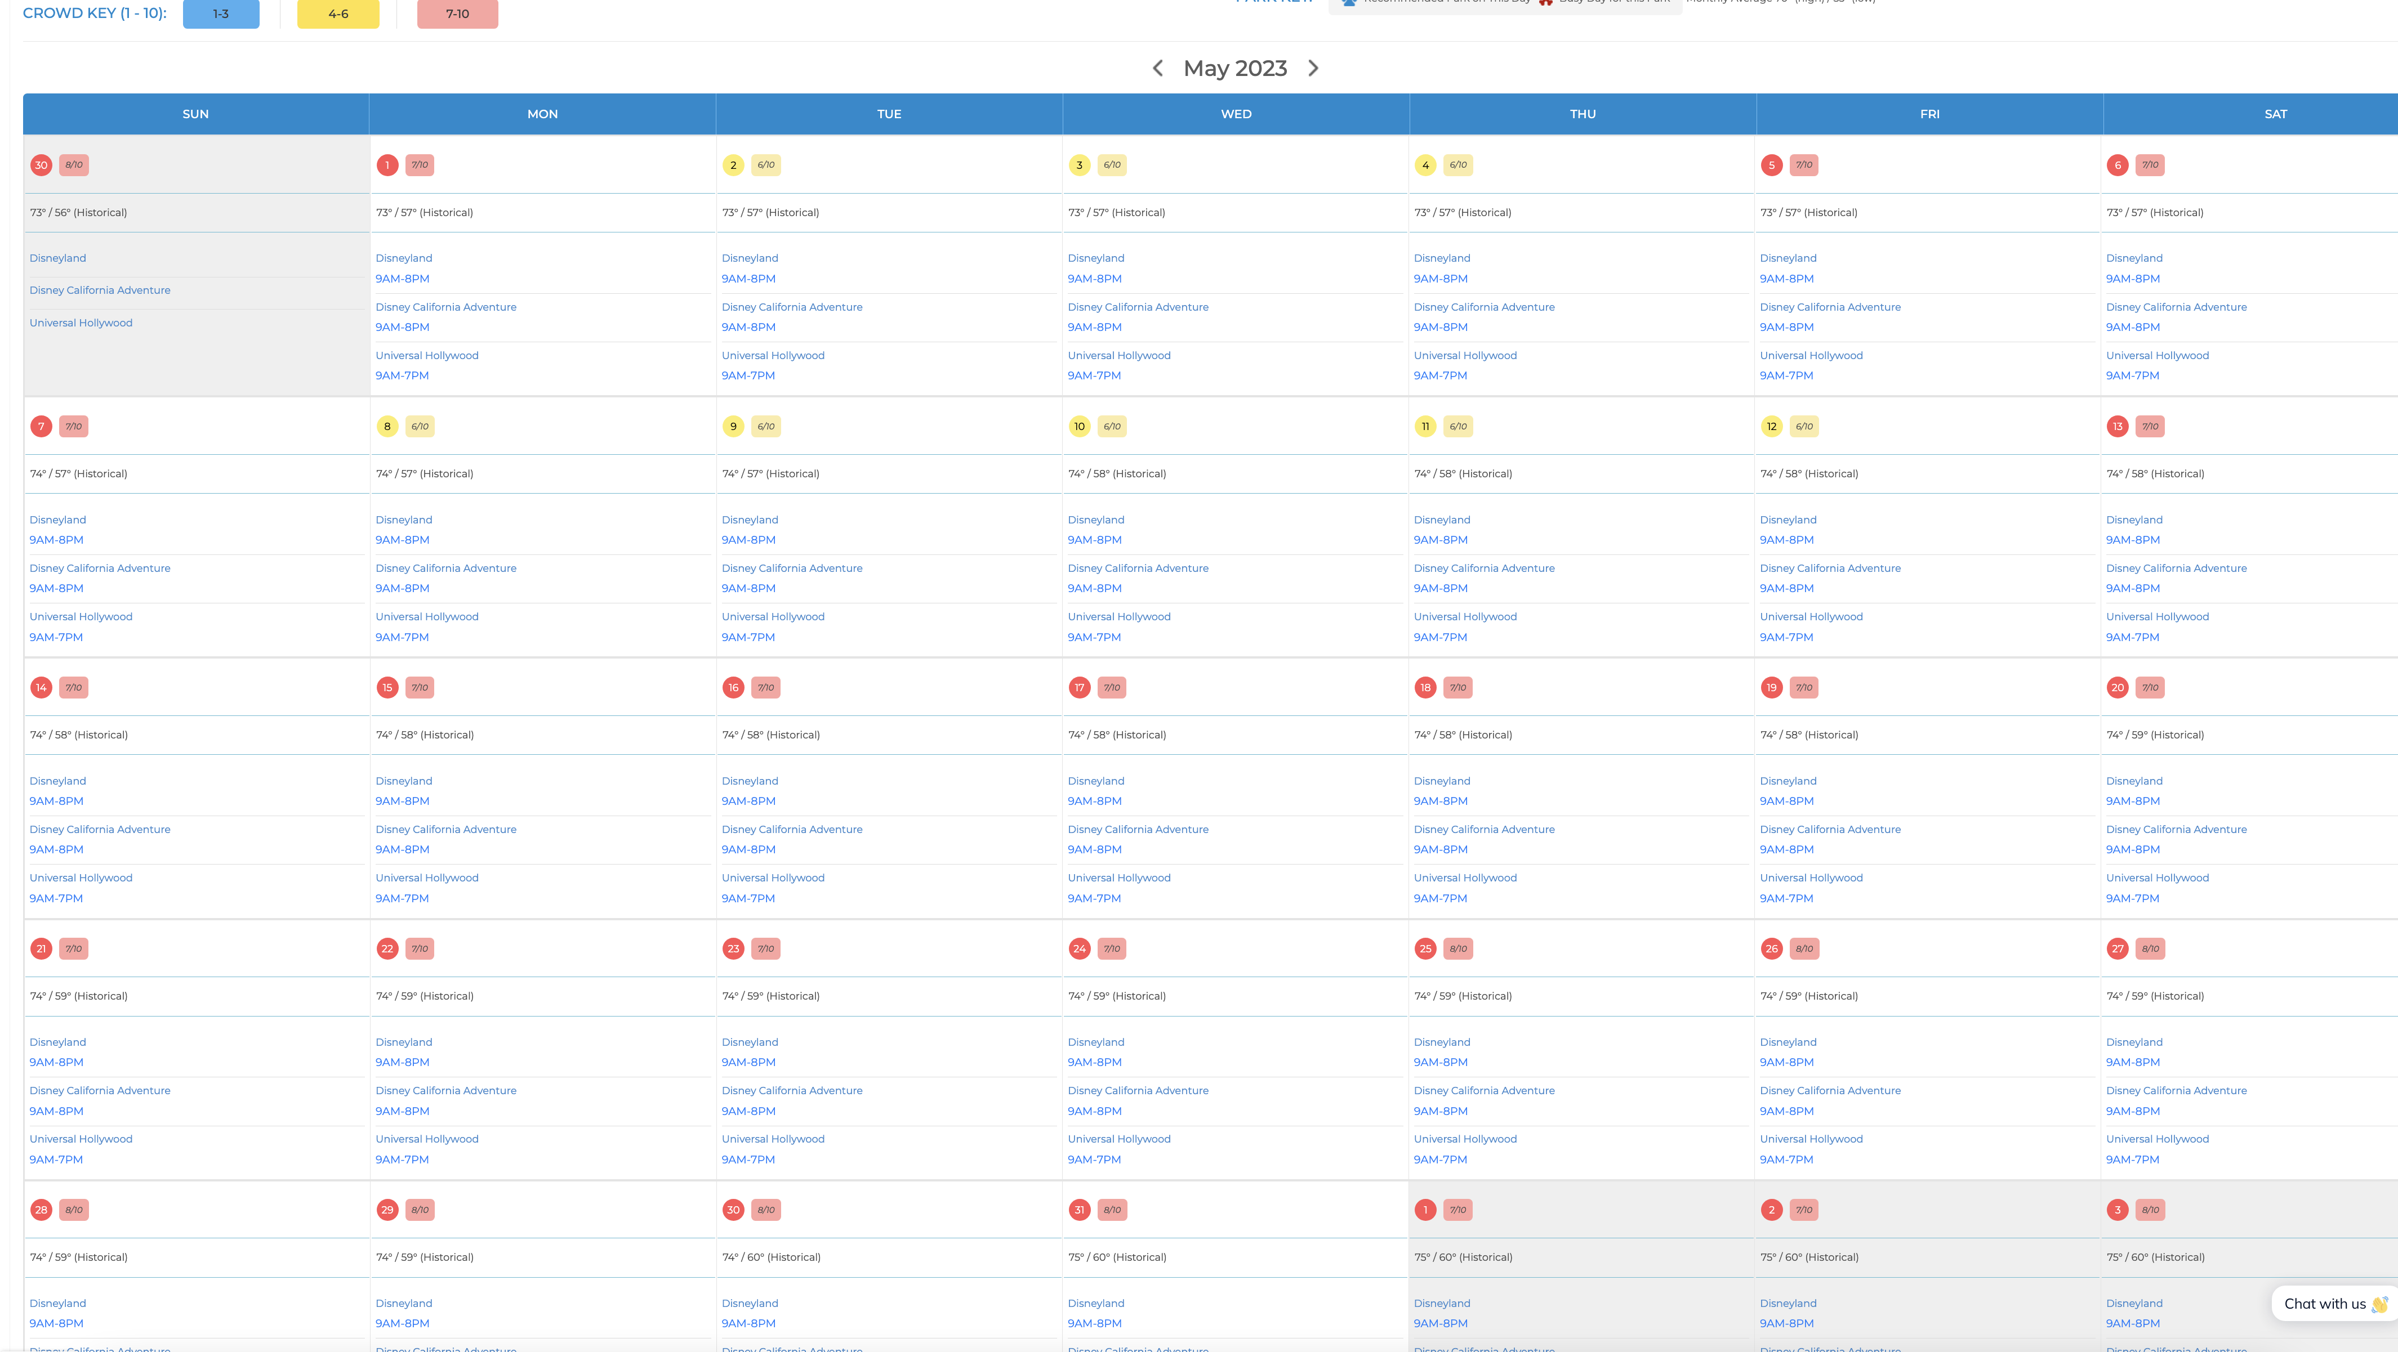Select the WED column header

(1236, 114)
